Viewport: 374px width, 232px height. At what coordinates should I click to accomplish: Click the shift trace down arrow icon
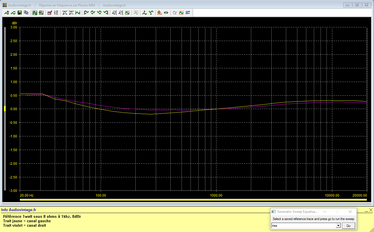click(151, 13)
